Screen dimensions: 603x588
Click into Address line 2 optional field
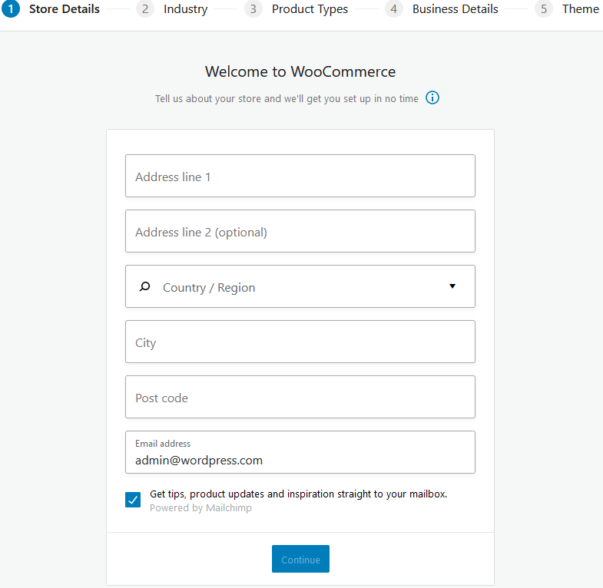pyautogui.click(x=300, y=232)
